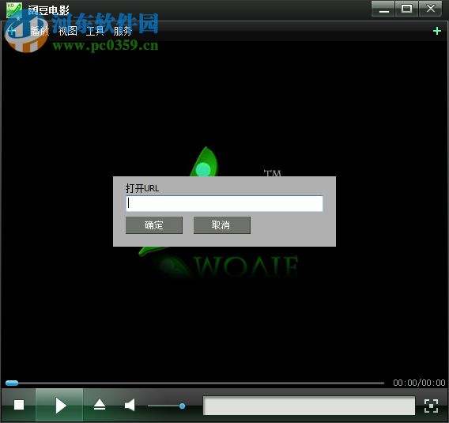Maximize the player window
This screenshot has width=449, height=423.
point(406,9)
